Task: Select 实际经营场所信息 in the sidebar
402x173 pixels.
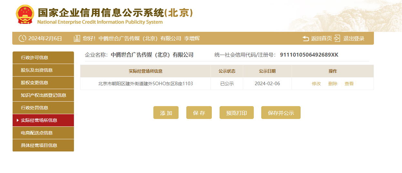Action: point(43,120)
